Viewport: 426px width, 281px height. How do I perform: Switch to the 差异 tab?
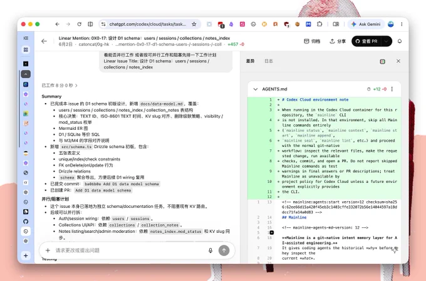click(x=250, y=61)
